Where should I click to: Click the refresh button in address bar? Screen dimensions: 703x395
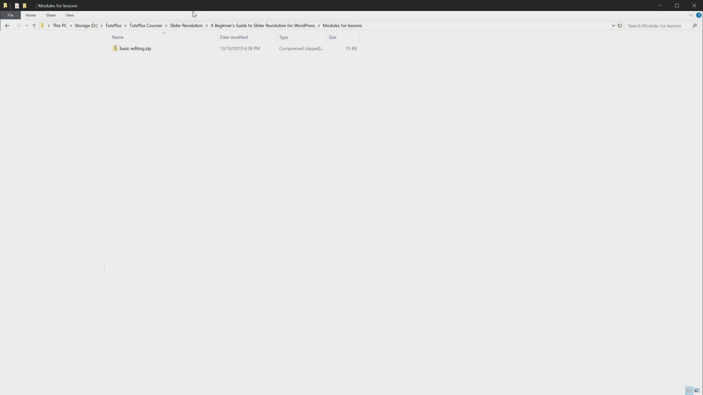pos(620,26)
